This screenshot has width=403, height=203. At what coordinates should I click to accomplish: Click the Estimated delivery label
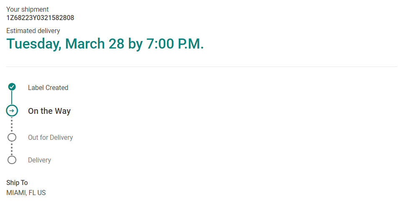pyautogui.click(x=33, y=31)
